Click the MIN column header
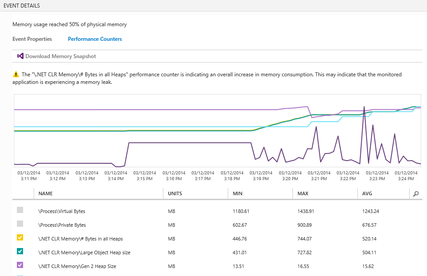 coord(237,193)
